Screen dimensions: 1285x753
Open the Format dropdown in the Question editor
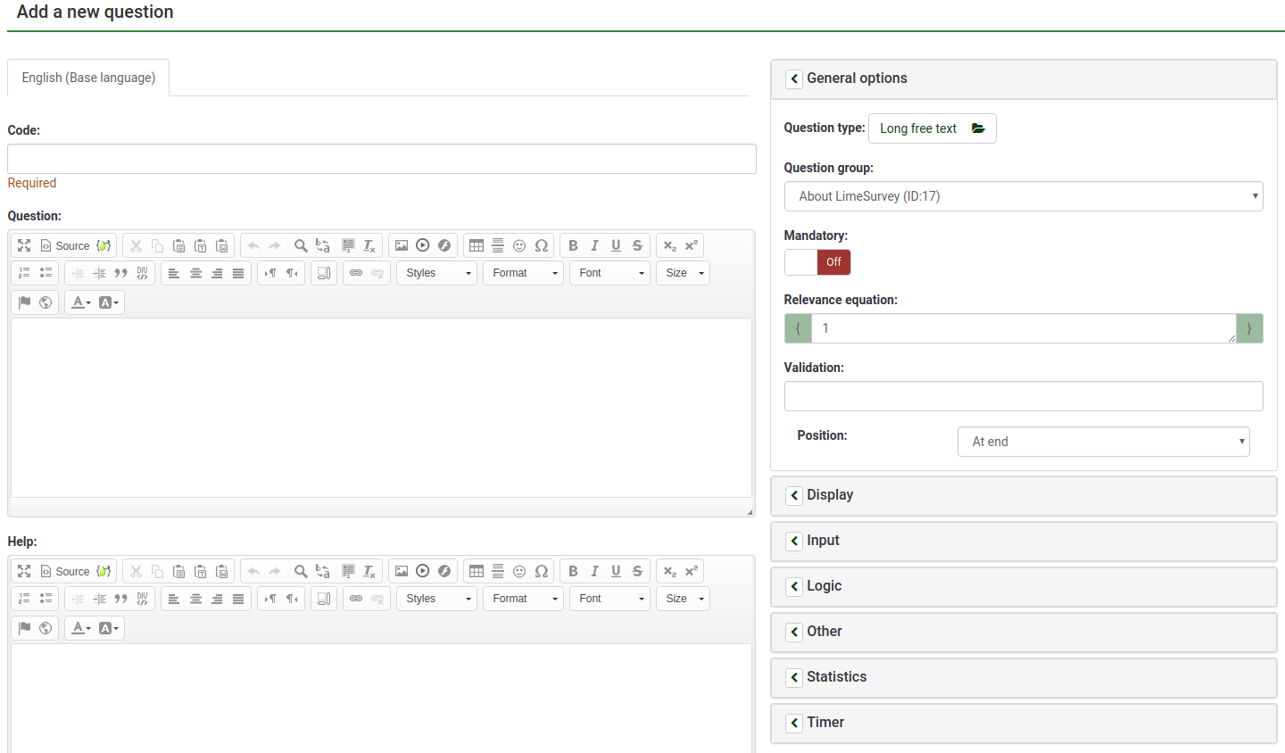(x=524, y=273)
